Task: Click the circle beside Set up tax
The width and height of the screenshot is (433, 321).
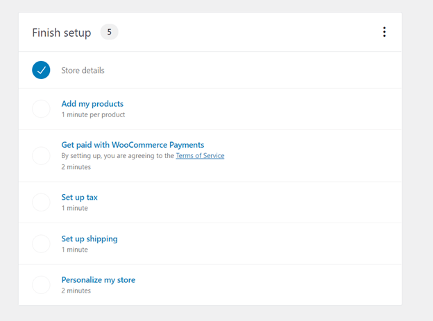Action: pos(41,202)
